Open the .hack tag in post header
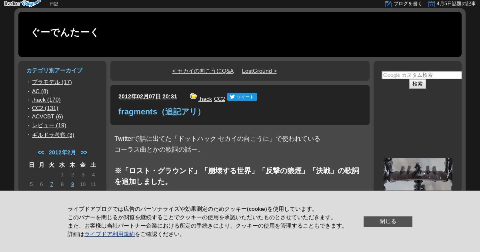 click(x=205, y=99)
